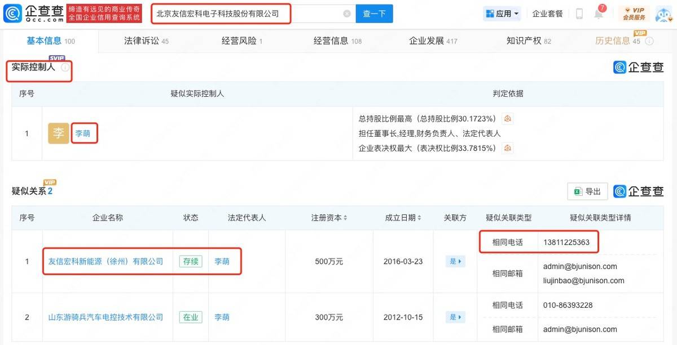Screen dimensions: 677x345
Task: Expand the 应用 dropdown menu
Action: [x=502, y=14]
